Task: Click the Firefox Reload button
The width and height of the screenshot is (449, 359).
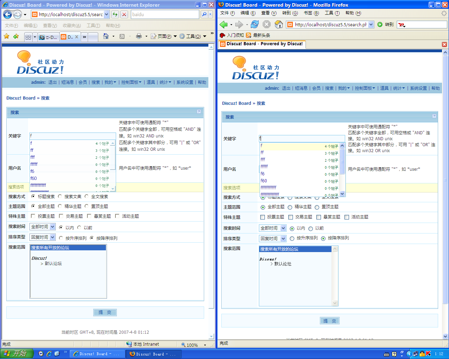Action: click(255, 24)
